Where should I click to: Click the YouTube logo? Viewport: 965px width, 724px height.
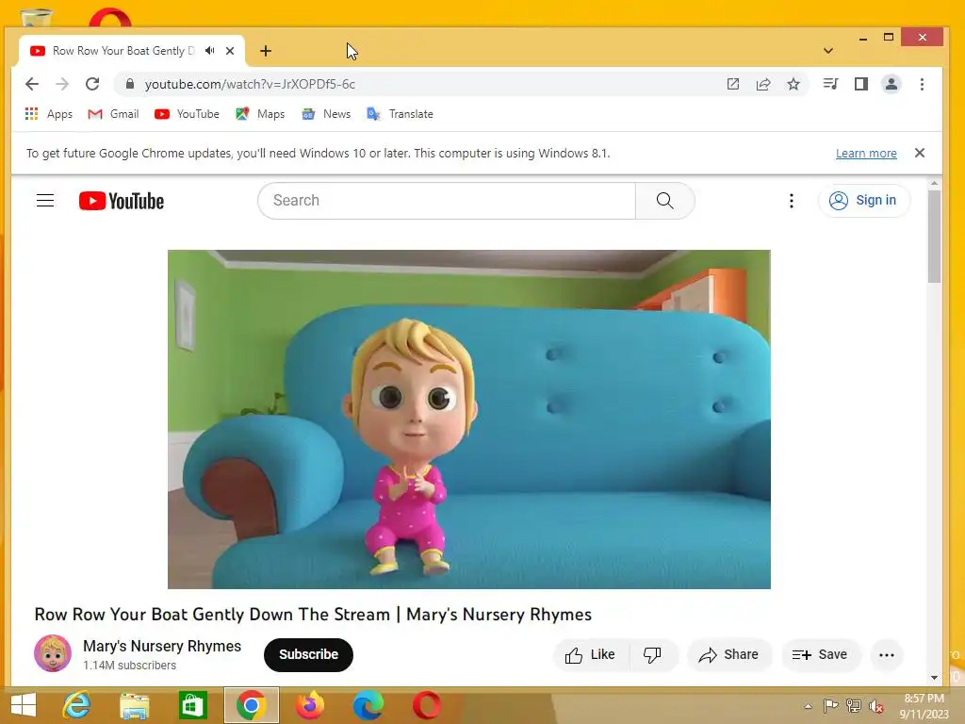point(122,201)
